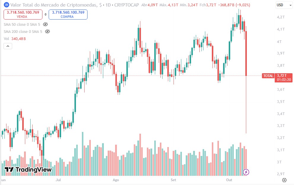The width and height of the screenshot is (294, 185).
Task: Toggle visibility of SMA 200 indicator
Action: (x=47, y=31)
